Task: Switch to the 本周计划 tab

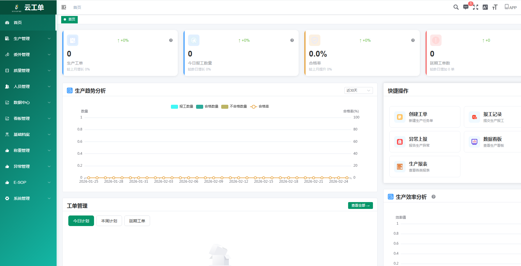Action: 109,221
